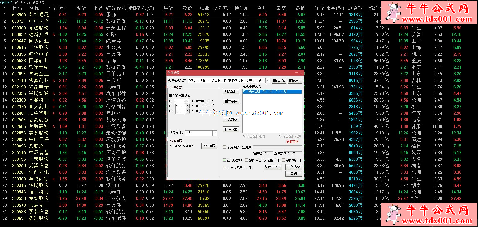Screen dimensions: 478x227
Task: Sort by the 总金额 column header
Action: pyautogui.click(x=355, y=8)
